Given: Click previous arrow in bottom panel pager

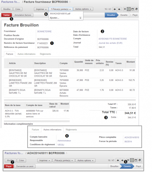Looking at the screenshot, I should (x=118, y=160).
